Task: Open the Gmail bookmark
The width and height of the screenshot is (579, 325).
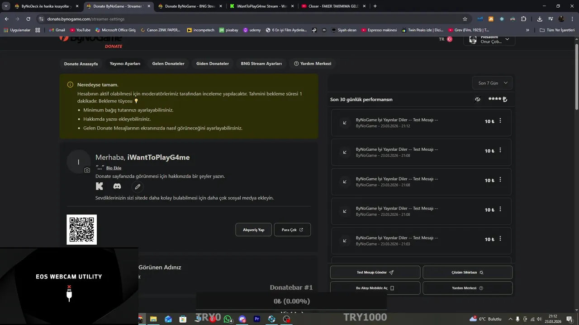Action: coord(57,30)
